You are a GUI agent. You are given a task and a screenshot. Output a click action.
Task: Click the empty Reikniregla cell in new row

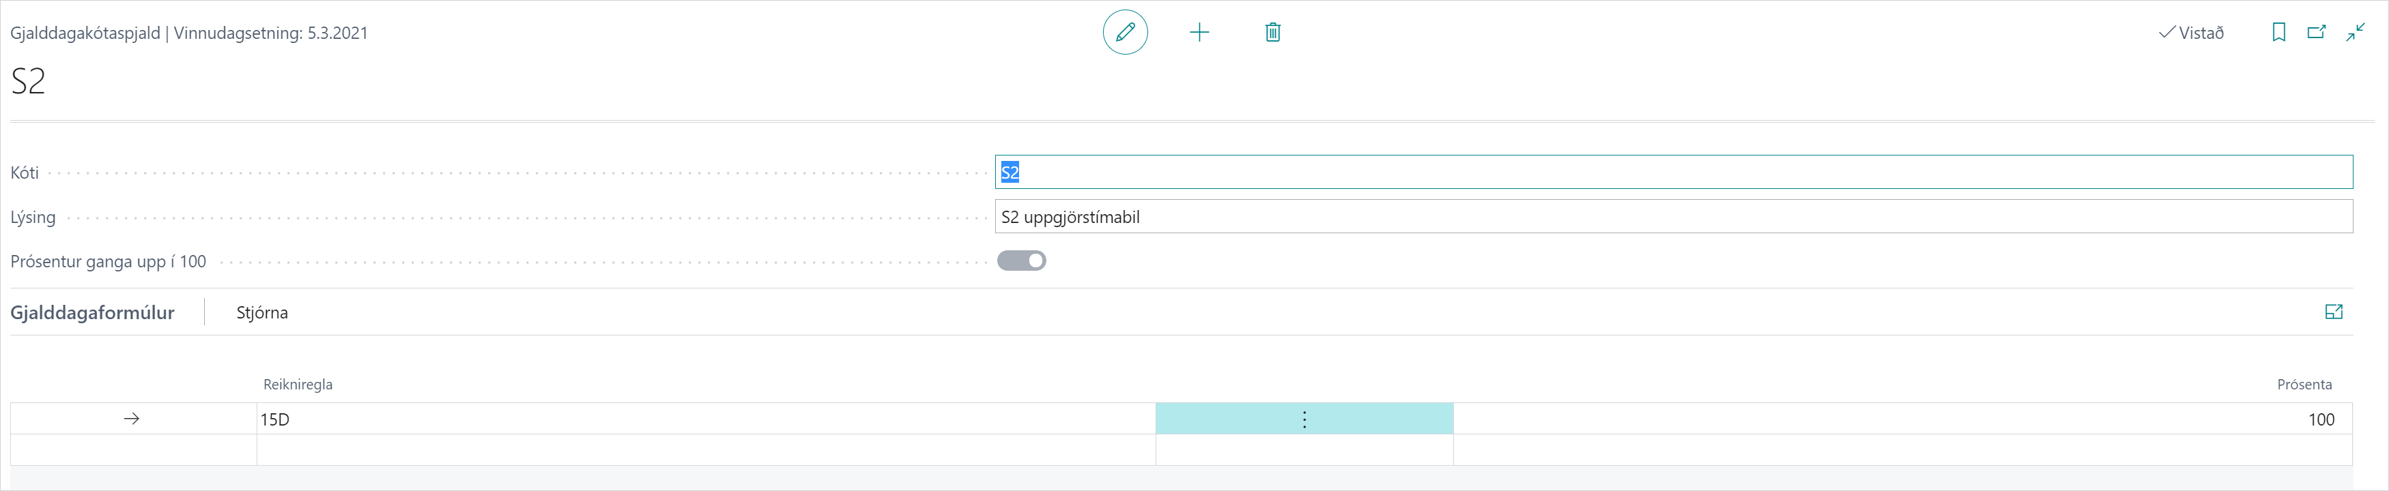(705, 450)
